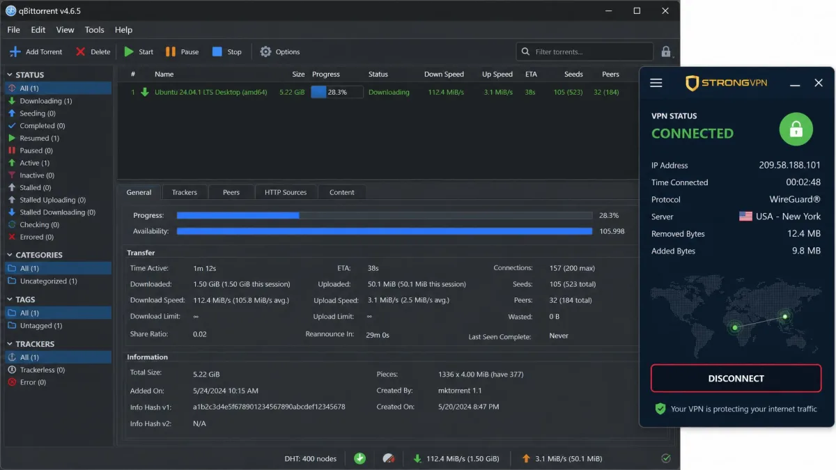Click the status bar upload speed 3.1 MiB/s
The width and height of the screenshot is (836, 470).
point(562,458)
